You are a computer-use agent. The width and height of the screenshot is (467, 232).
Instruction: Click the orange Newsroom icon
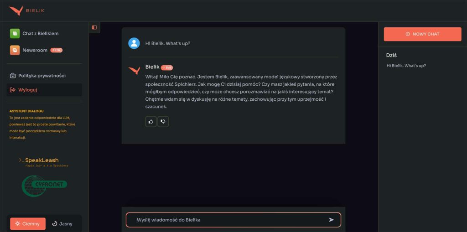tap(15, 50)
